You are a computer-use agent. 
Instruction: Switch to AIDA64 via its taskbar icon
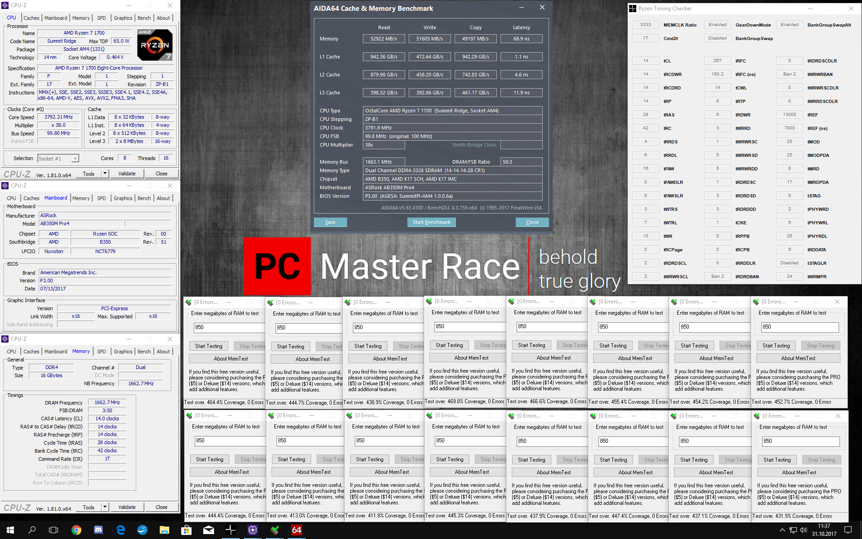pyautogui.click(x=297, y=530)
